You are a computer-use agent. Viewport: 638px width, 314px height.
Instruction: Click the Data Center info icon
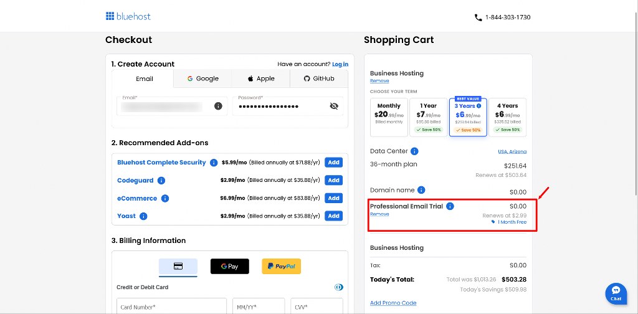[414, 151]
